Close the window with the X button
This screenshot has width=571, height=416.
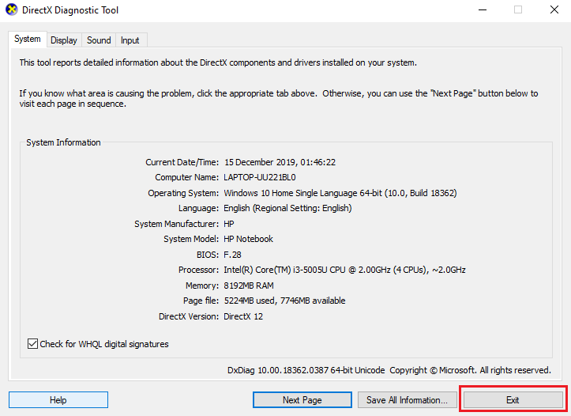tap(554, 9)
